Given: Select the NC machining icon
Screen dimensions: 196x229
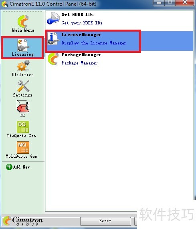Looking at the screenshot, I should tap(23, 106).
